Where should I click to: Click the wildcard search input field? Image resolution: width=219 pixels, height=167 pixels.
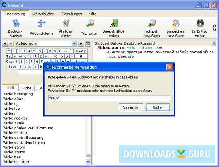point(109,98)
